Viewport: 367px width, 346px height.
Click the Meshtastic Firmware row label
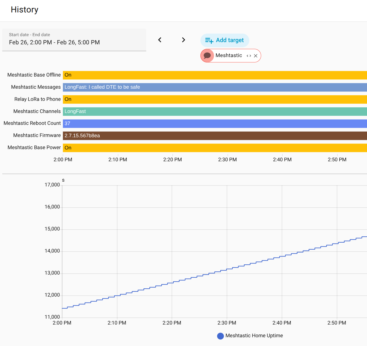tap(37, 135)
